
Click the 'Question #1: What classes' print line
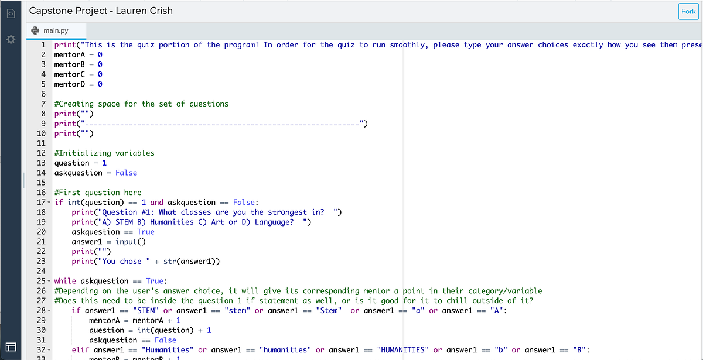point(207,212)
